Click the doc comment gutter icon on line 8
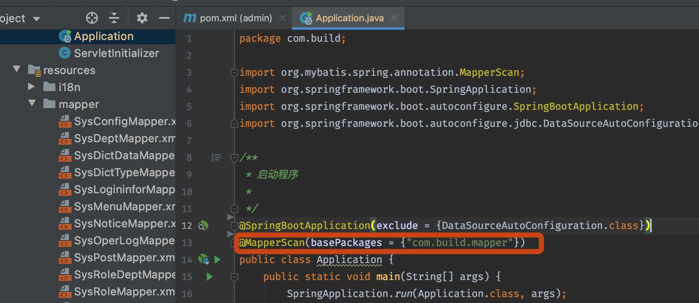The height and width of the screenshot is (303, 699). click(217, 157)
